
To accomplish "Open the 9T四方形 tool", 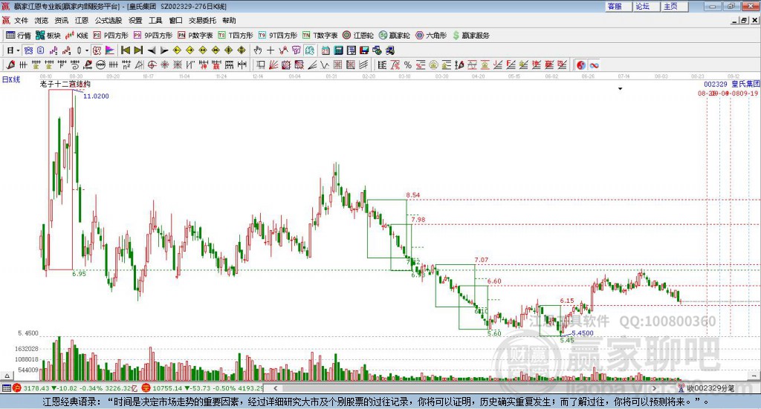I will [278, 36].
